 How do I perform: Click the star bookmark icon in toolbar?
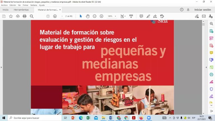tap(11, 16)
